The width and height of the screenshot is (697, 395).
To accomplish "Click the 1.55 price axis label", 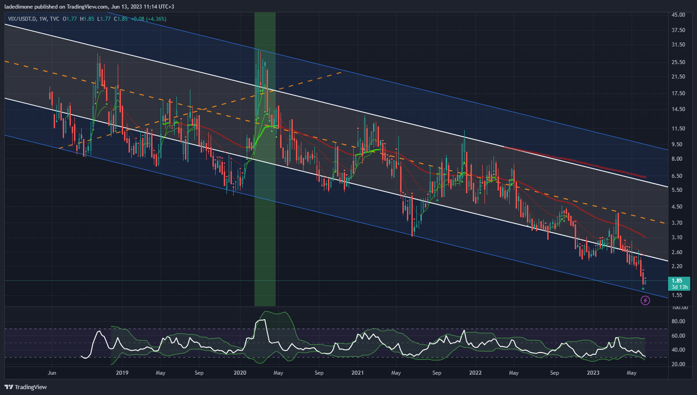I will point(677,295).
